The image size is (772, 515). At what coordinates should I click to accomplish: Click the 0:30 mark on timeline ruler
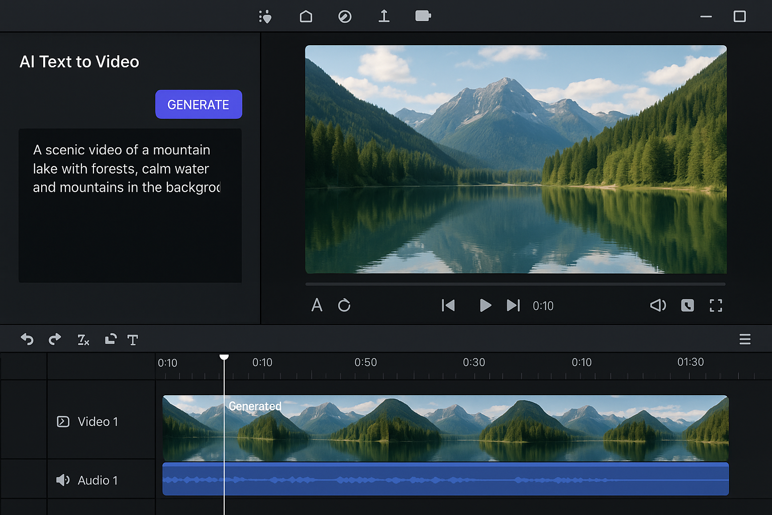click(474, 362)
